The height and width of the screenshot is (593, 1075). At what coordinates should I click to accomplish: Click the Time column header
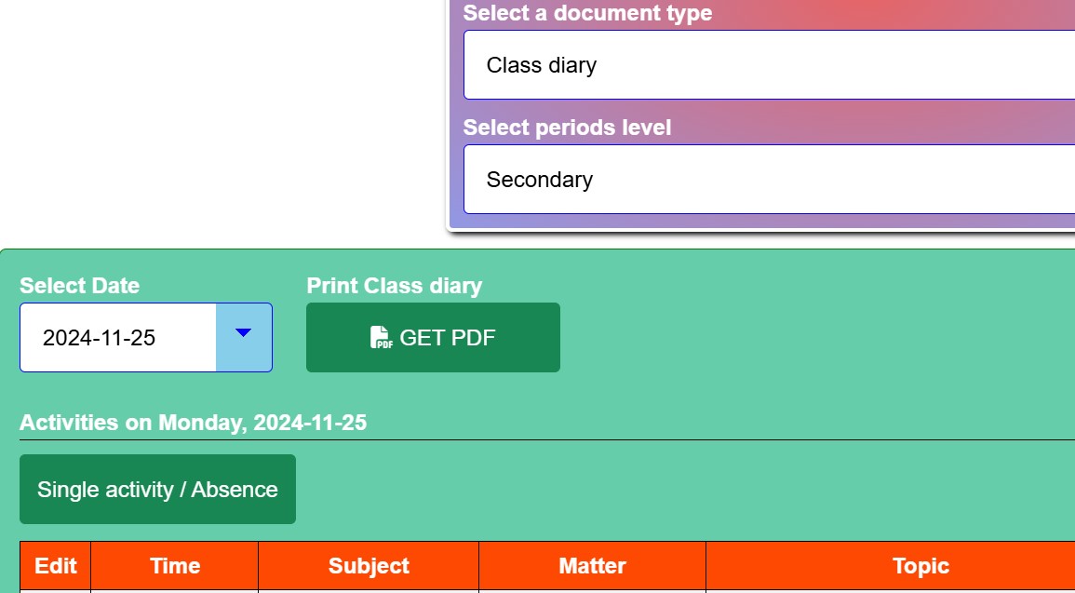click(175, 566)
